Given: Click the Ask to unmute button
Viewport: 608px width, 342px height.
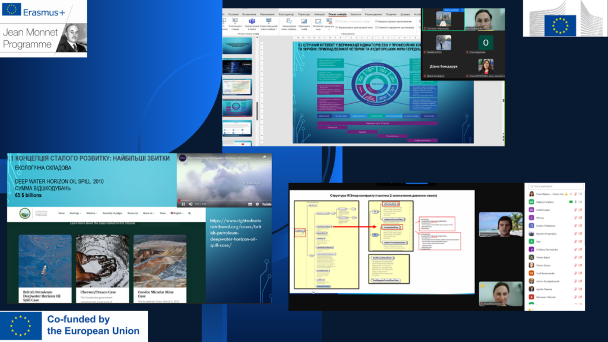Looking at the screenshot, I should [451, 10].
